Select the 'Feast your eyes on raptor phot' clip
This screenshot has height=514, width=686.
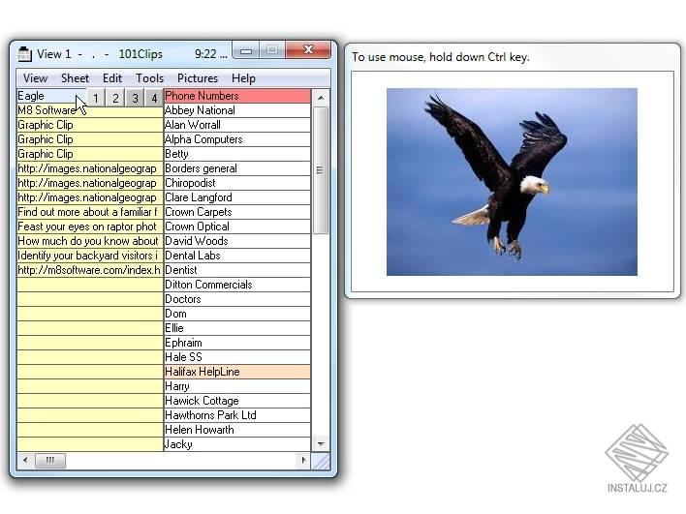click(x=90, y=227)
